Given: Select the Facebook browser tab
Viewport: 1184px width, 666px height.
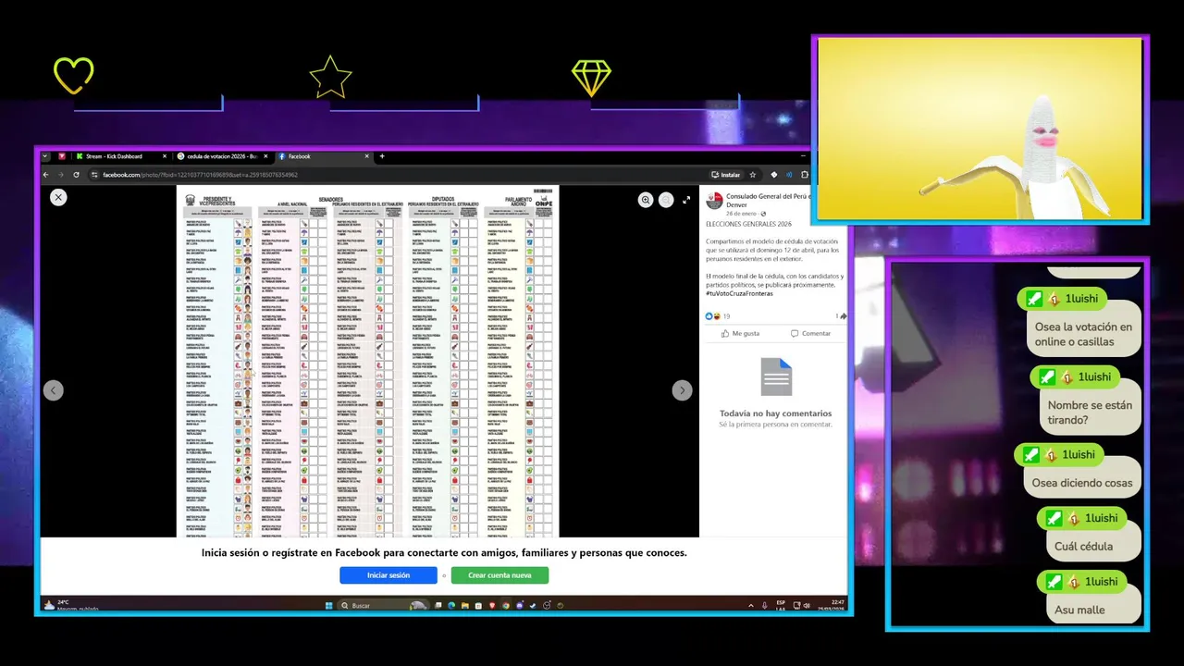Looking at the screenshot, I should (x=324, y=156).
